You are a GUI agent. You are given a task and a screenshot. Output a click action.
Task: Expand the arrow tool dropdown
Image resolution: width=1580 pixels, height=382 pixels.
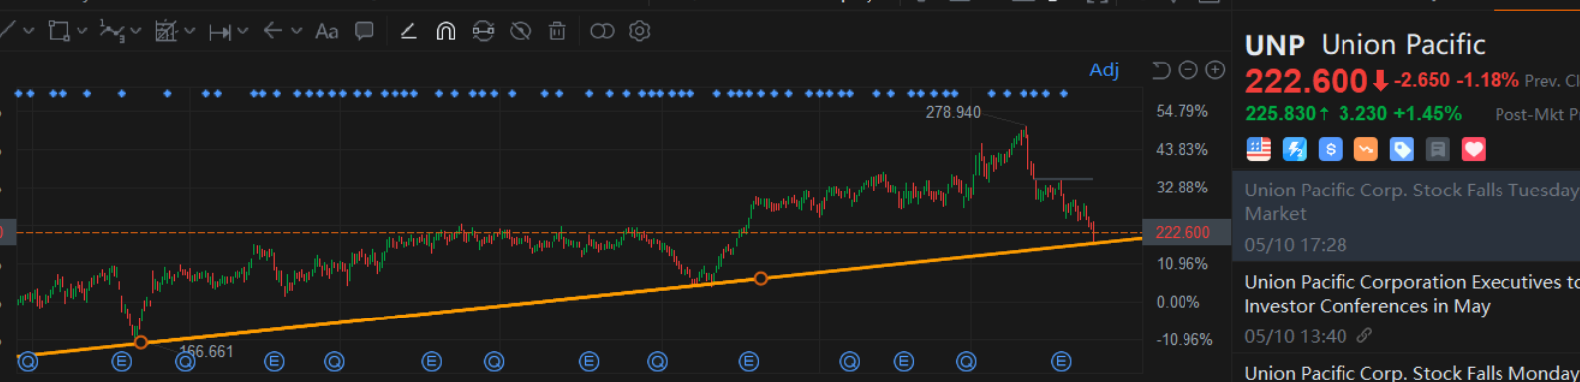pyautogui.click(x=296, y=31)
